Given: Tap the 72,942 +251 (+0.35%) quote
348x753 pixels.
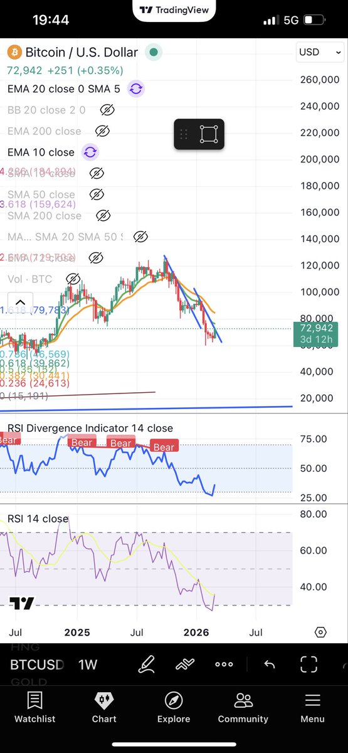Looking at the screenshot, I should click(65, 70).
